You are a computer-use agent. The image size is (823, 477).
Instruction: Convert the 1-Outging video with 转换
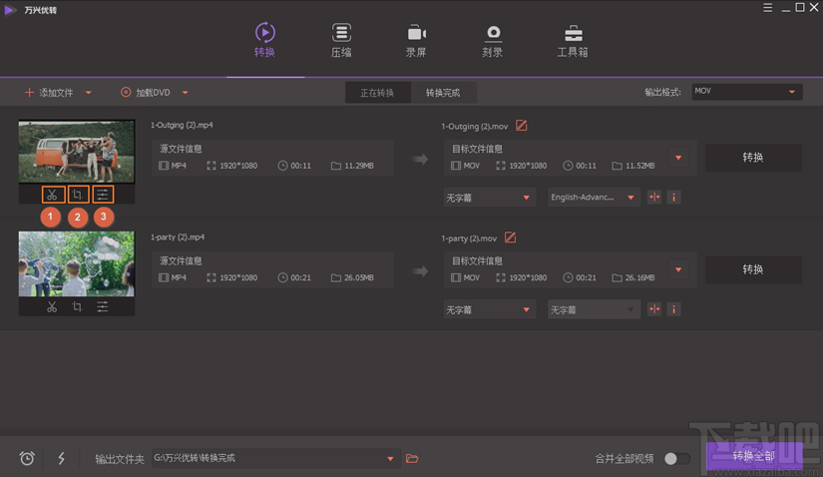pyautogui.click(x=753, y=157)
